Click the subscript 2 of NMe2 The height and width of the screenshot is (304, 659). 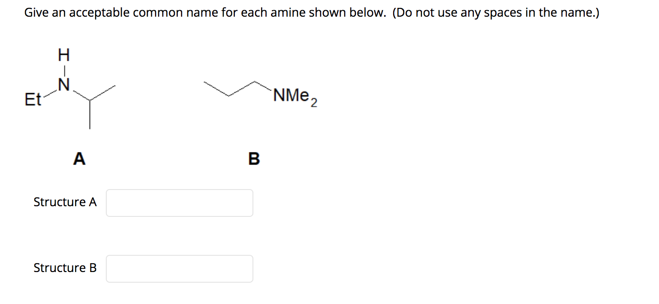click(314, 103)
